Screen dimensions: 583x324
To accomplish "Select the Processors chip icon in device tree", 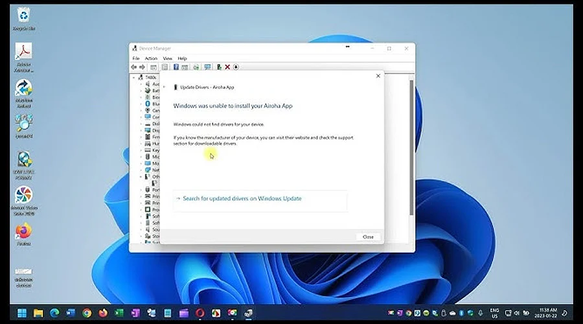I will point(148,209).
